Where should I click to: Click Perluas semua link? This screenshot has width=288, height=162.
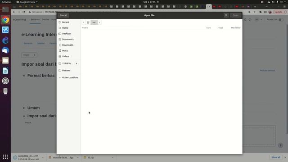tap(267, 71)
